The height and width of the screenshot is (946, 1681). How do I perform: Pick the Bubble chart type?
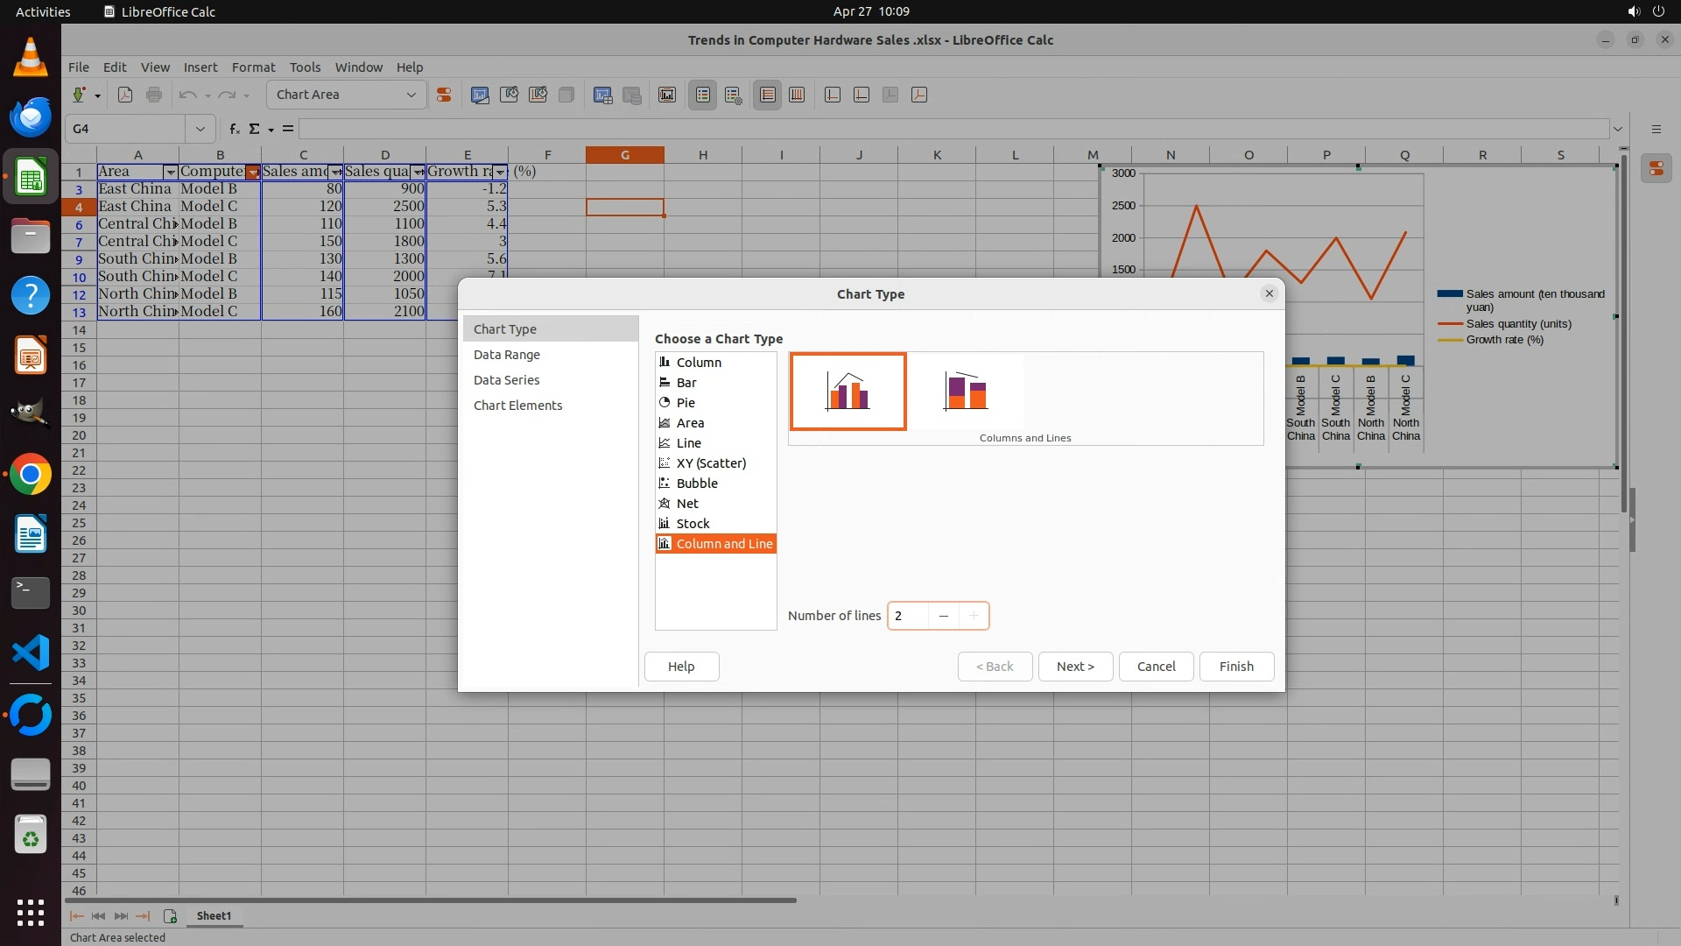tap(697, 484)
